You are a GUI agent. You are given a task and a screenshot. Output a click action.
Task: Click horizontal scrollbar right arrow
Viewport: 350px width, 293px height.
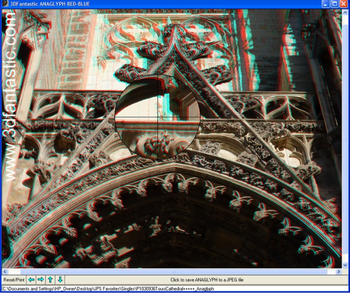point(339,272)
